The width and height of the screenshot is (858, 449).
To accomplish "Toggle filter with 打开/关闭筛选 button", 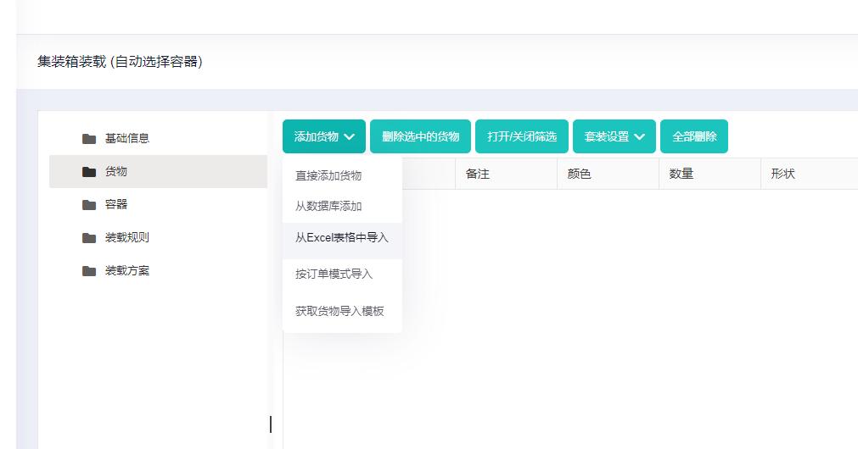I will tap(522, 136).
